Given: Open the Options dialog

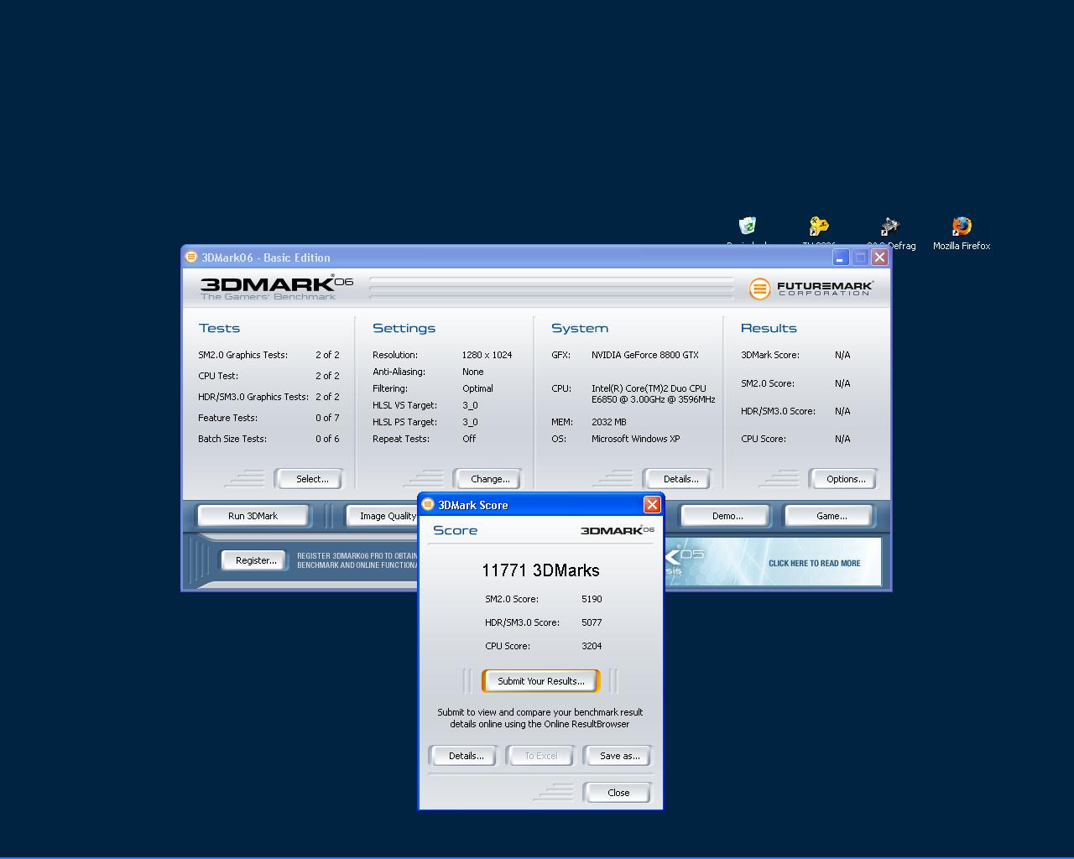Looking at the screenshot, I should [845, 479].
